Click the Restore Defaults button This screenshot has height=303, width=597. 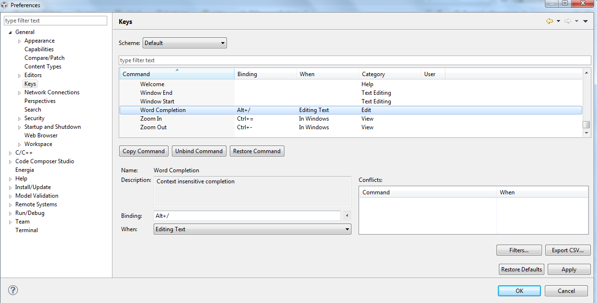point(521,269)
